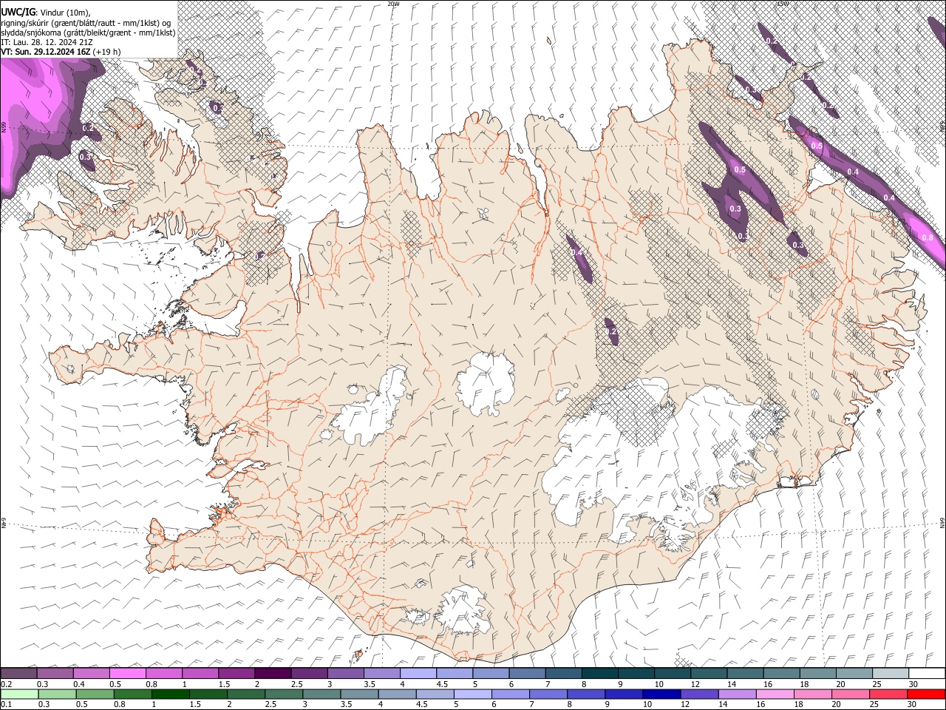Pick the crimson 25 swatch in bottom scale
Image resolution: width=946 pixels, height=710 pixels.
tap(887, 694)
